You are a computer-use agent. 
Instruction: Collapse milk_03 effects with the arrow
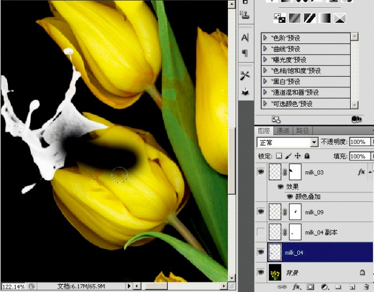(370, 172)
